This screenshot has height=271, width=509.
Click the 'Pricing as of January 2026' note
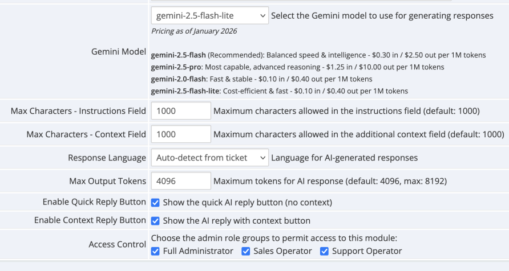[x=194, y=31]
